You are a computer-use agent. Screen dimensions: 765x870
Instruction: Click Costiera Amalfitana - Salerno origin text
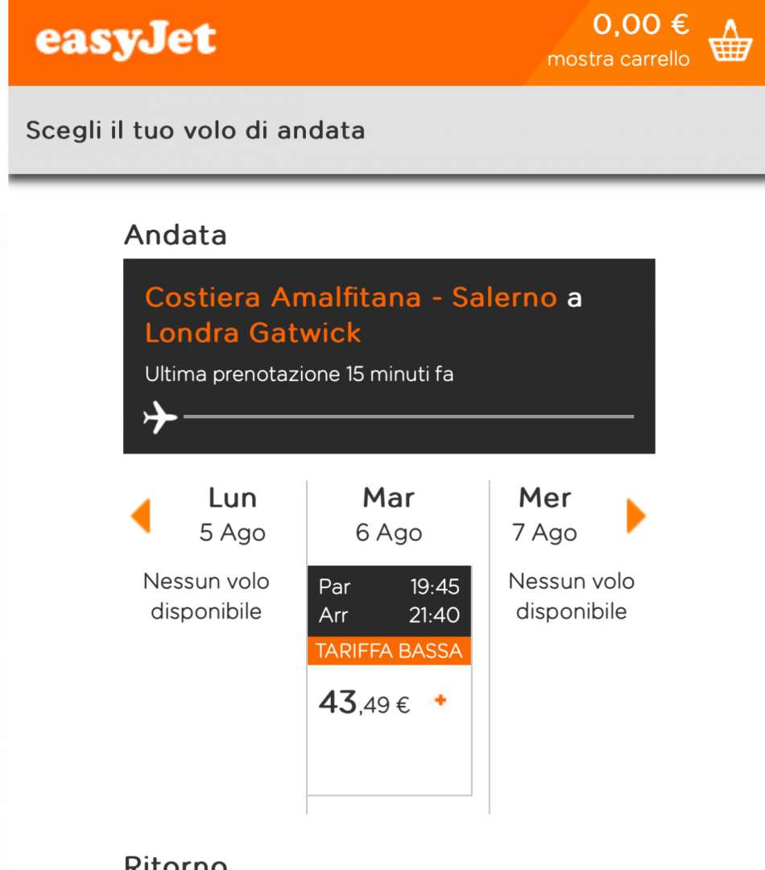(350, 296)
